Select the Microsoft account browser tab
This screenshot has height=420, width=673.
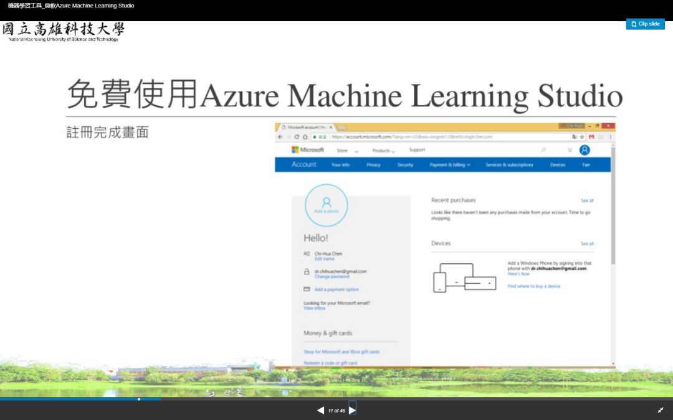click(307, 128)
